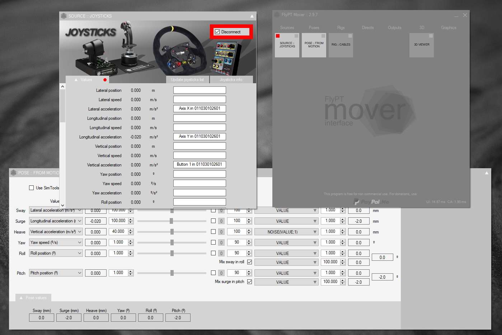
Task: Open the 3D menu in FlyPT Mover
Action: [422, 28]
